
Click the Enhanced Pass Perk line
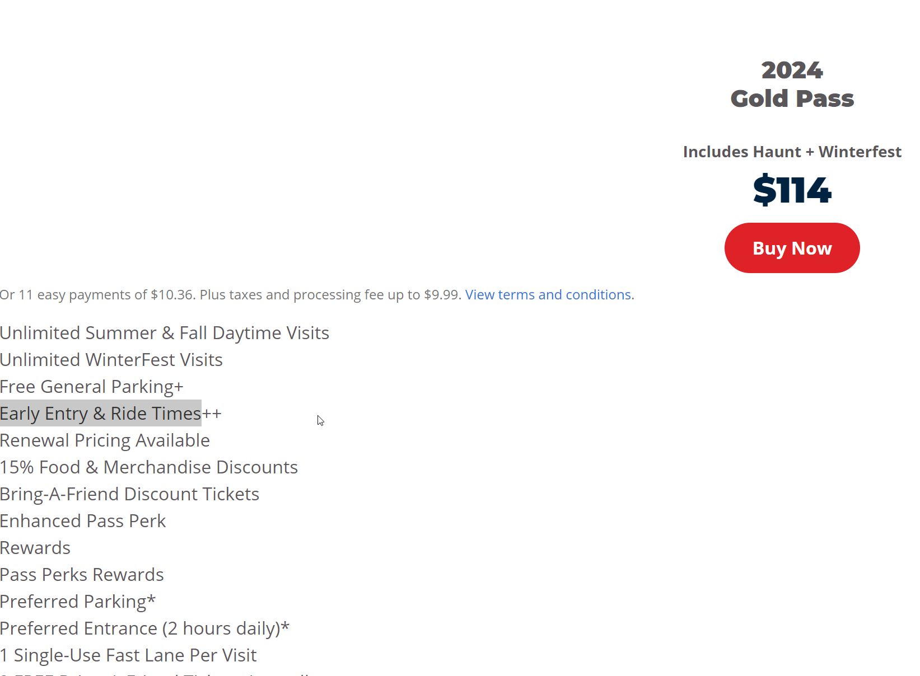[83, 521]
